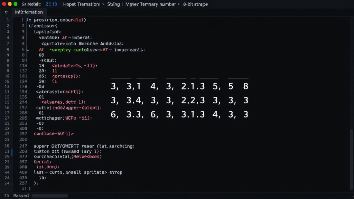Click the horizontal scrollbar beside Rased
Image resolution: width=354 pixels, height=199 pixels.
click(50, 196)
